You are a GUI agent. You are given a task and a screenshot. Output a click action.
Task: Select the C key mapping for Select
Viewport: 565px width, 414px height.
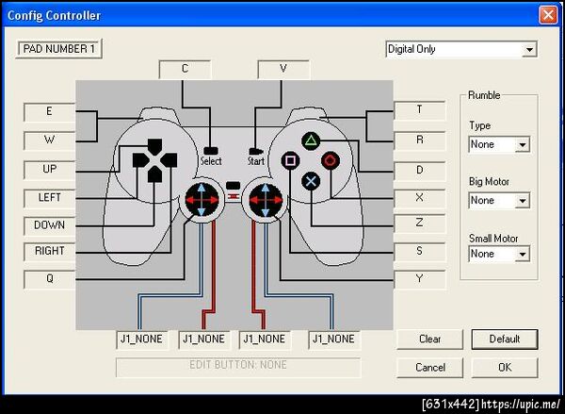click(185, 69)
